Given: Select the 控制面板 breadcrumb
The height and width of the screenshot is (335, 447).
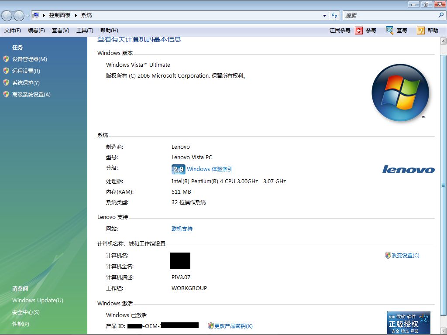Looking at the screenshot, I should click(x=59, y=15).
